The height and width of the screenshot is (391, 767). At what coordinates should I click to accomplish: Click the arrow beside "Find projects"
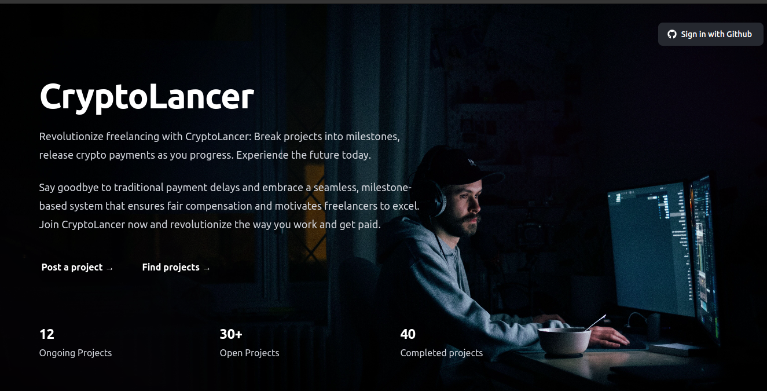[x=207, y=268]
